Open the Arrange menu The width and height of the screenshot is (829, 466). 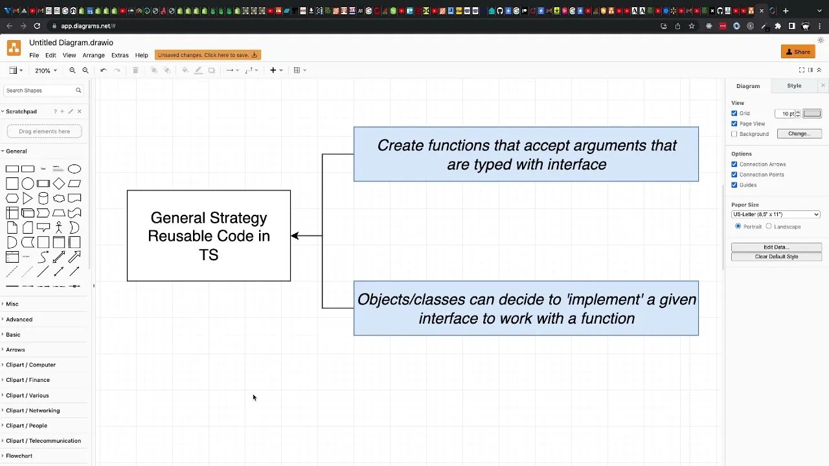[x=93, y=56]
